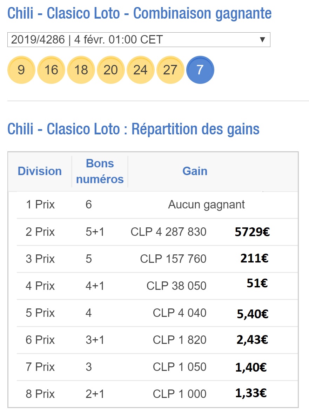
Task: Click the 5729€ euro value
Action: point(252,232)
